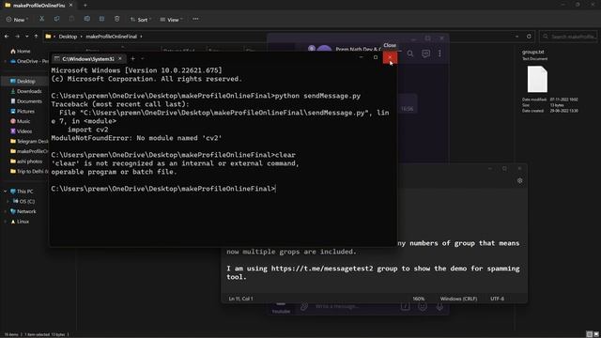Viewport: 601px width, 338px height.
Task: Click the Delete trash icon in Explorer toolbar
Action: [116, 19]
